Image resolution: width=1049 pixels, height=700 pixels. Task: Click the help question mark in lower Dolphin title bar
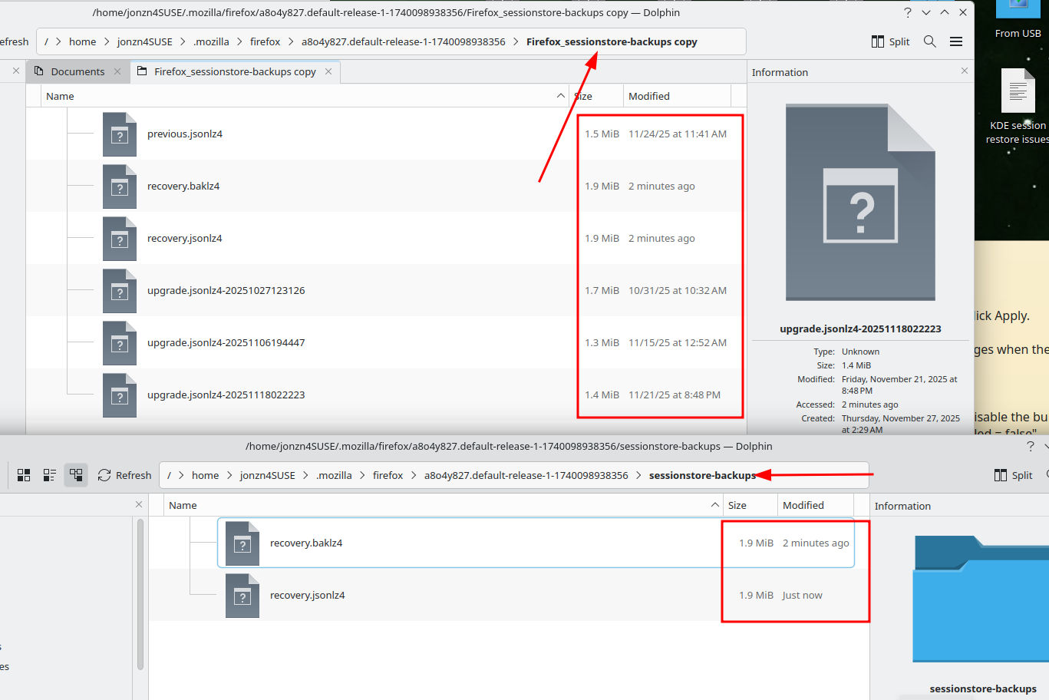[x=1031, y=446]
